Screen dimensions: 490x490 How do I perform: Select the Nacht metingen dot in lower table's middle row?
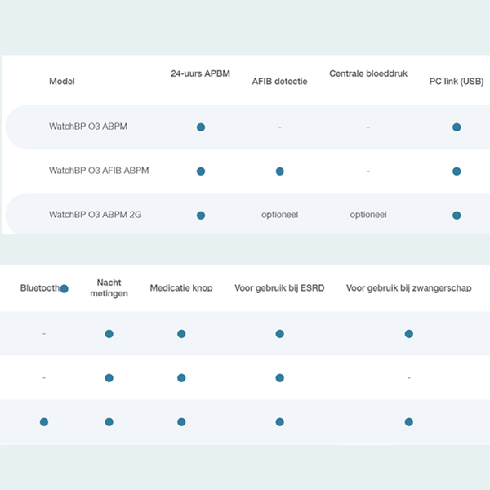[x=109, y=378]
